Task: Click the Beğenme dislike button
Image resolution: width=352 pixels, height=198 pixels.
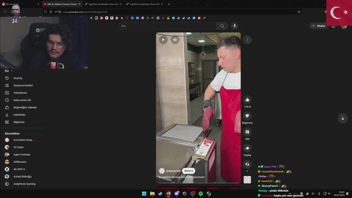Action: [x=247, y=116]
